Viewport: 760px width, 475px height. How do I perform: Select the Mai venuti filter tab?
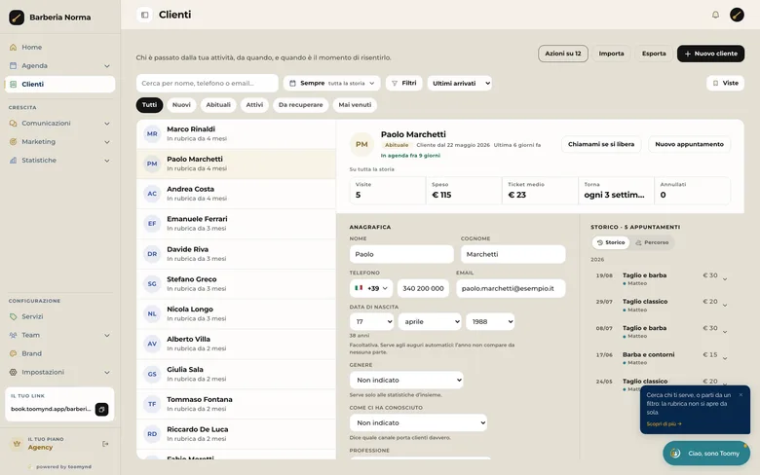click(x=355, y=105)
